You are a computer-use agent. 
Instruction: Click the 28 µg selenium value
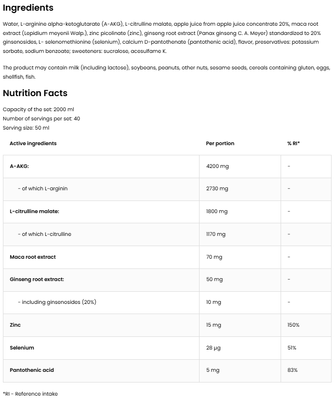coord(213,348)
